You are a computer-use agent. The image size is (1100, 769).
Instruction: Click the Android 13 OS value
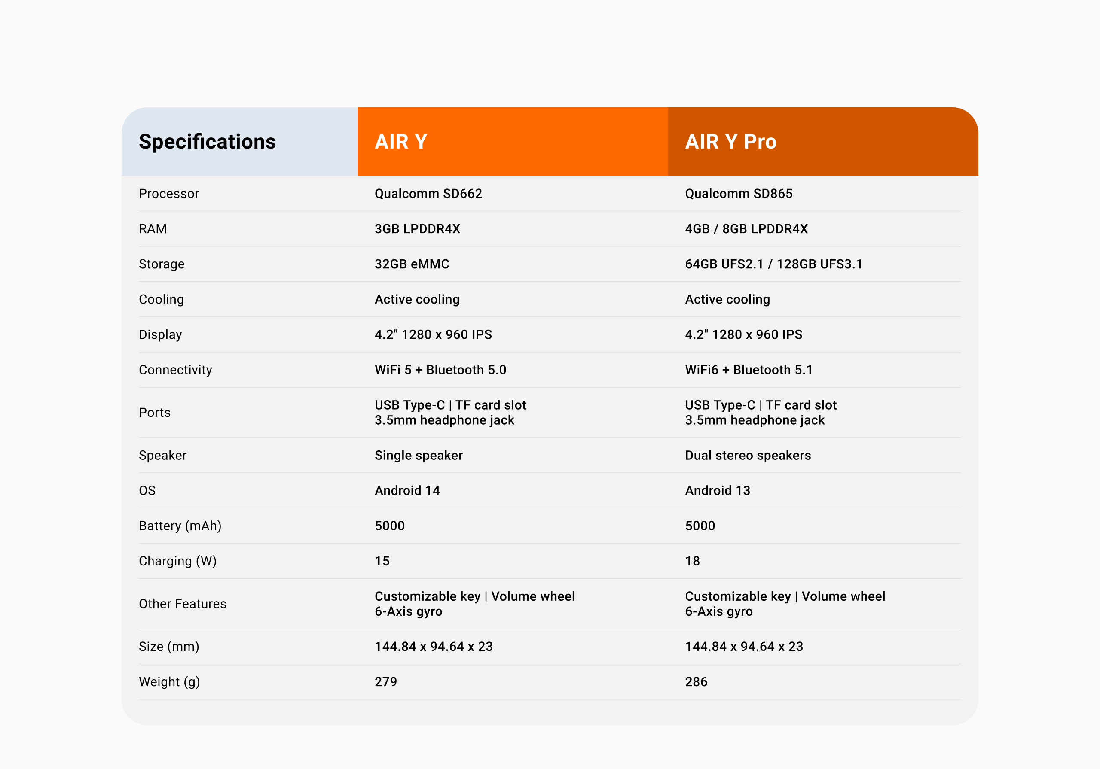coord(718,491)
